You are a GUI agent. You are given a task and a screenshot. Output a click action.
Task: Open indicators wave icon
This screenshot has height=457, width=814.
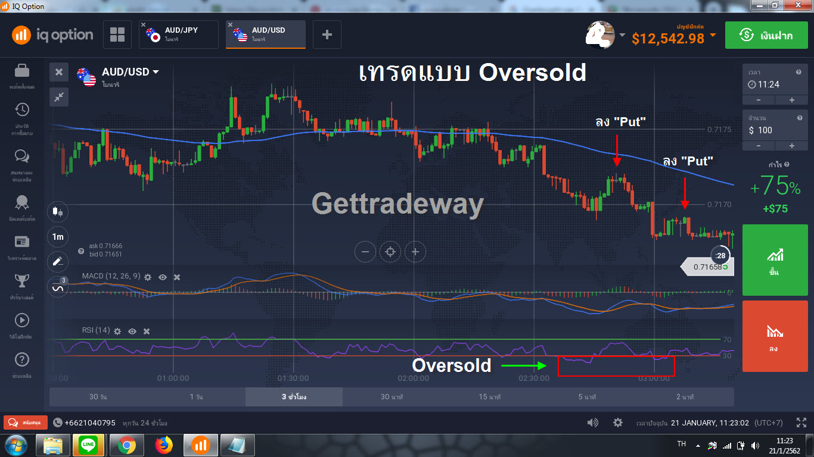coord(58,287)
